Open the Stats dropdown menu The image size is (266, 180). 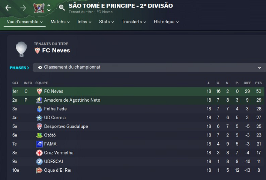107,22
